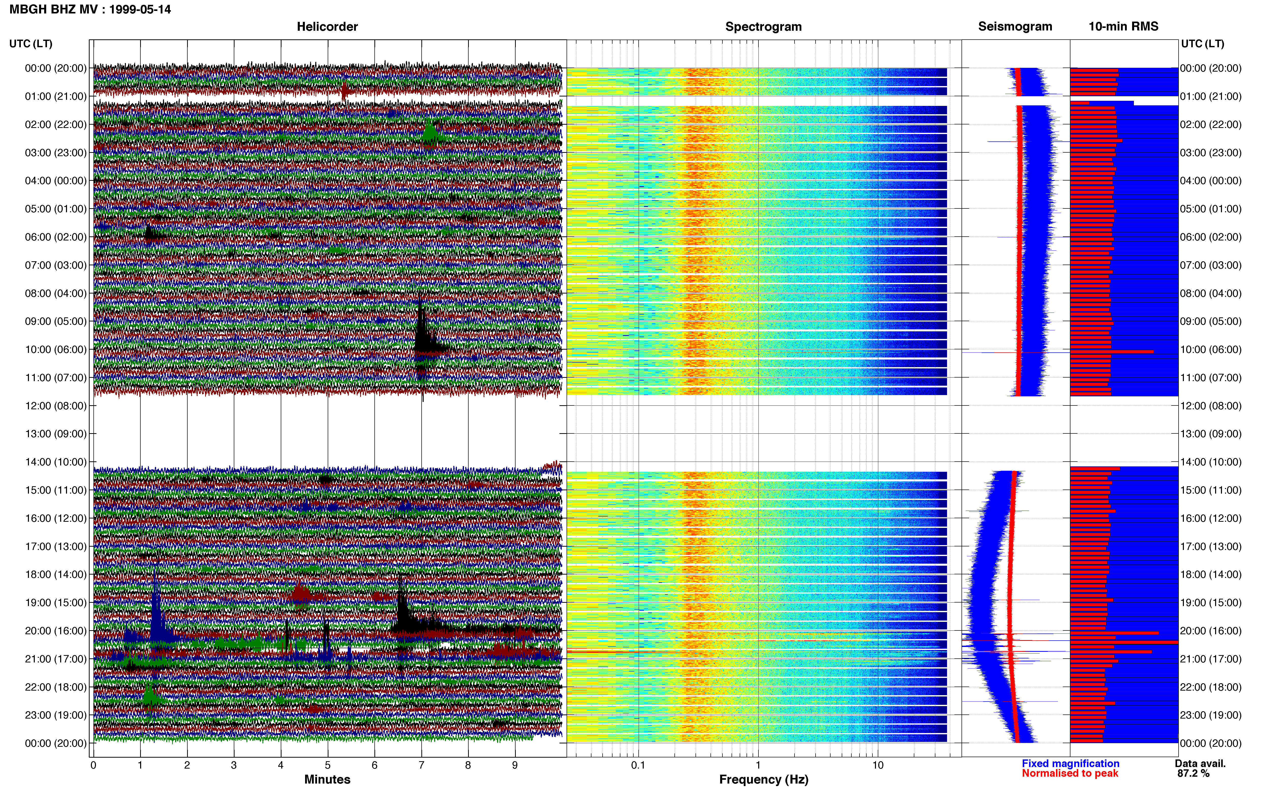Select "02:00 (22:00)" on the Helicorder time axis

pos(56,124)
